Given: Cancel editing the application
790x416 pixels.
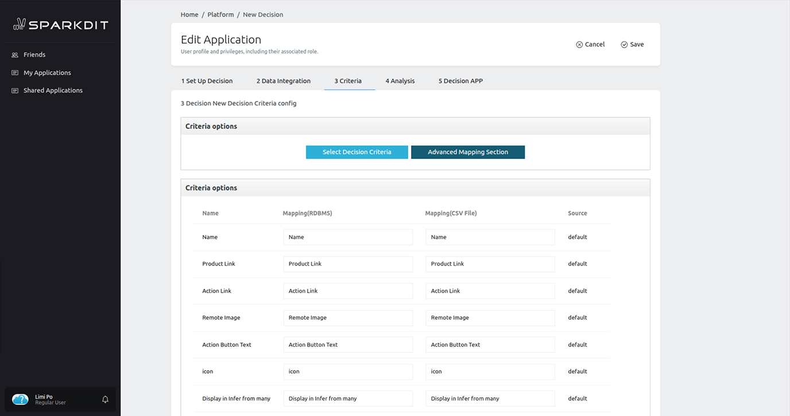Looking at the screenshot, I should click(595, 44).
